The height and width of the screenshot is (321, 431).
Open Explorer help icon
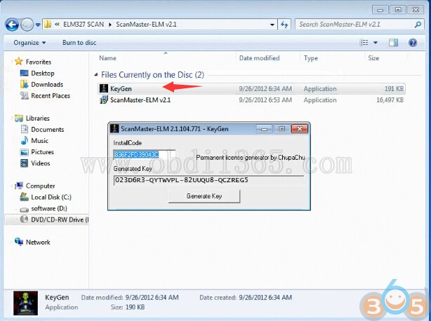[413, 43]
